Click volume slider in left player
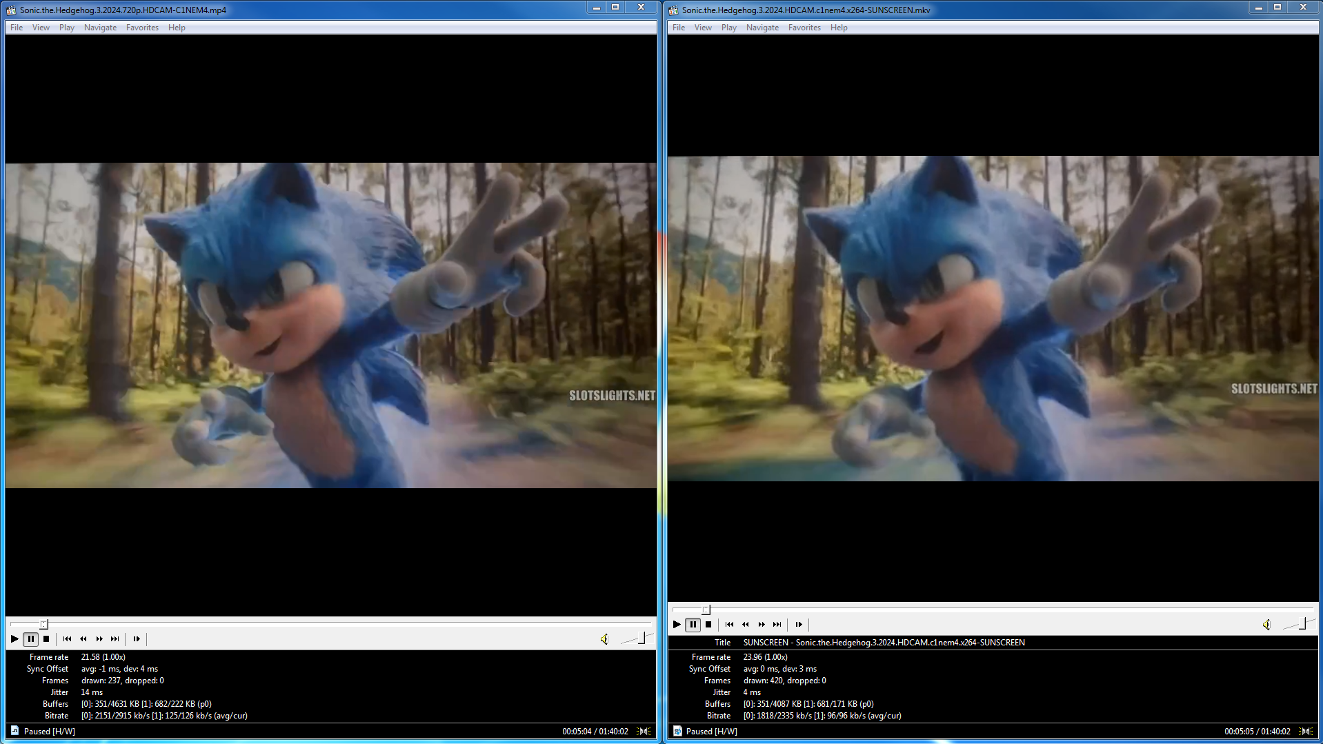This screenshot has width=1323, height=744. 636,639
